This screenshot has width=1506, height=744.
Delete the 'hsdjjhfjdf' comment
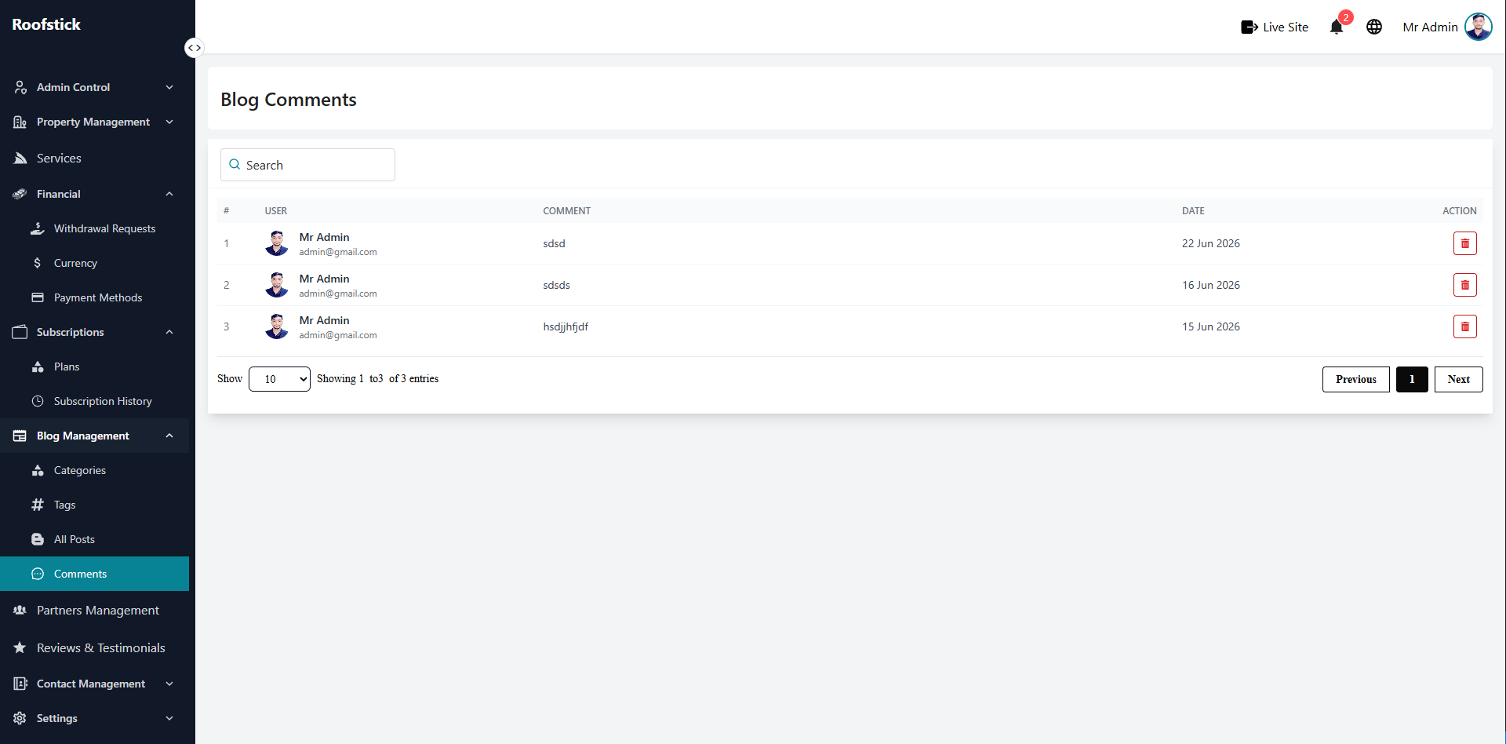tap(1464, 326)
